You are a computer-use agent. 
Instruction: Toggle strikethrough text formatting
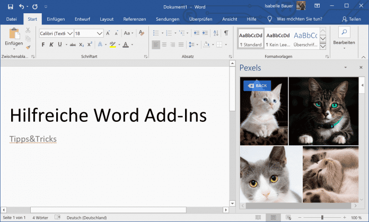(73, 45)
